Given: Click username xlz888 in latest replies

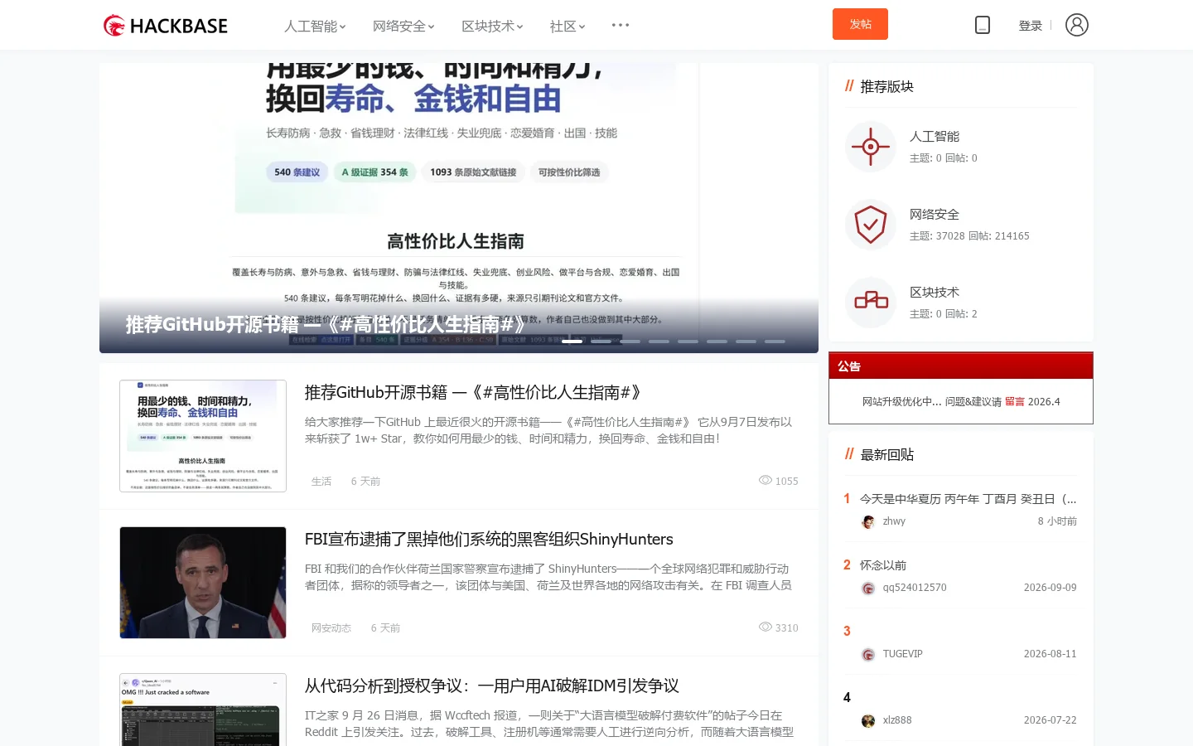Looking at the screenshot, I should tap(897, 720).
